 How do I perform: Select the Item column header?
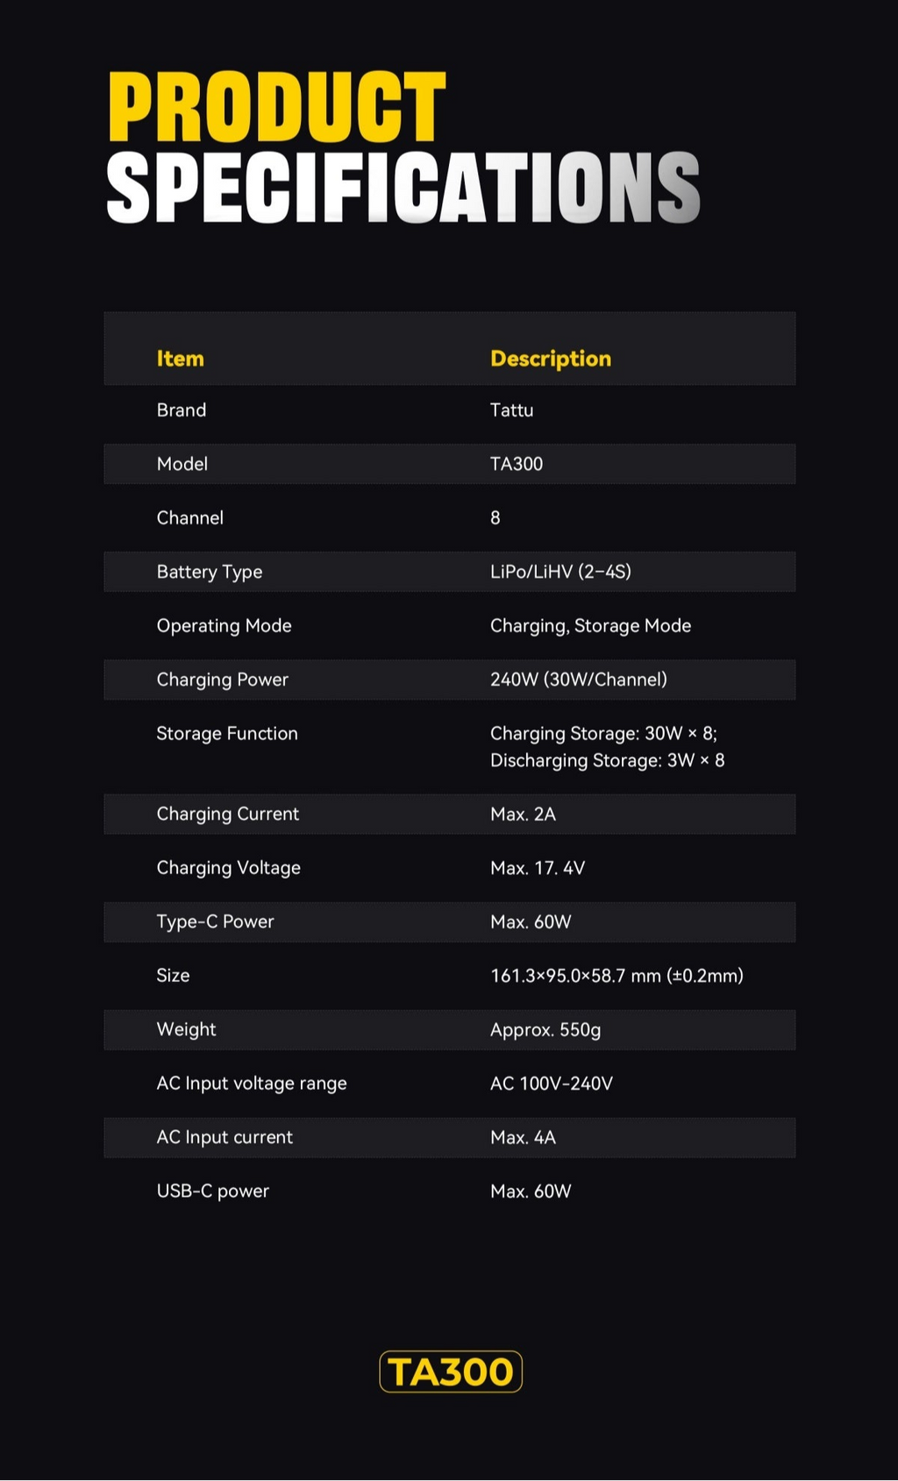click(180, 359)
